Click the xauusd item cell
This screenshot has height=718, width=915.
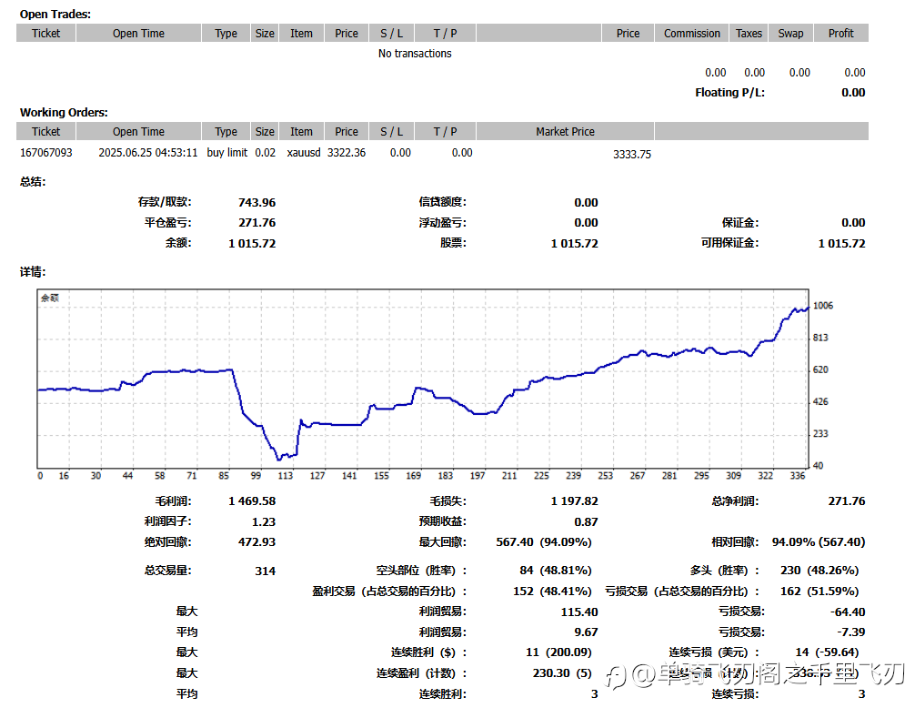pos(303,153)
